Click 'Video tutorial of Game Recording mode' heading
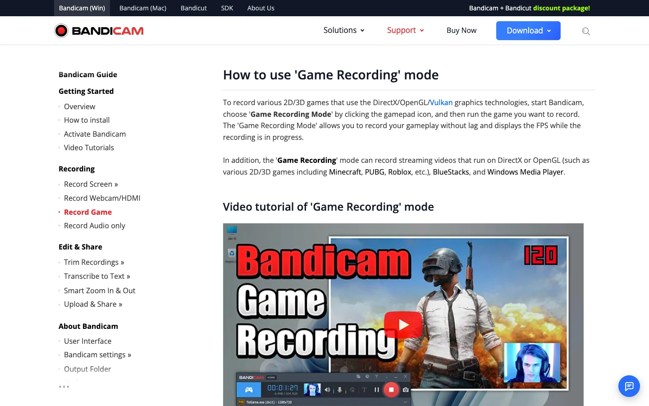The image size is (649, 406). (329, 207)
